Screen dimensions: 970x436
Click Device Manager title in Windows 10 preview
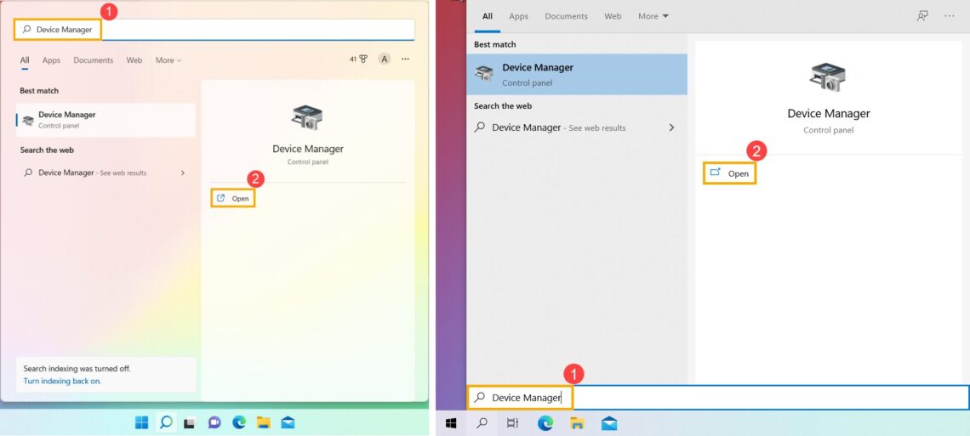tap(829, 114)
